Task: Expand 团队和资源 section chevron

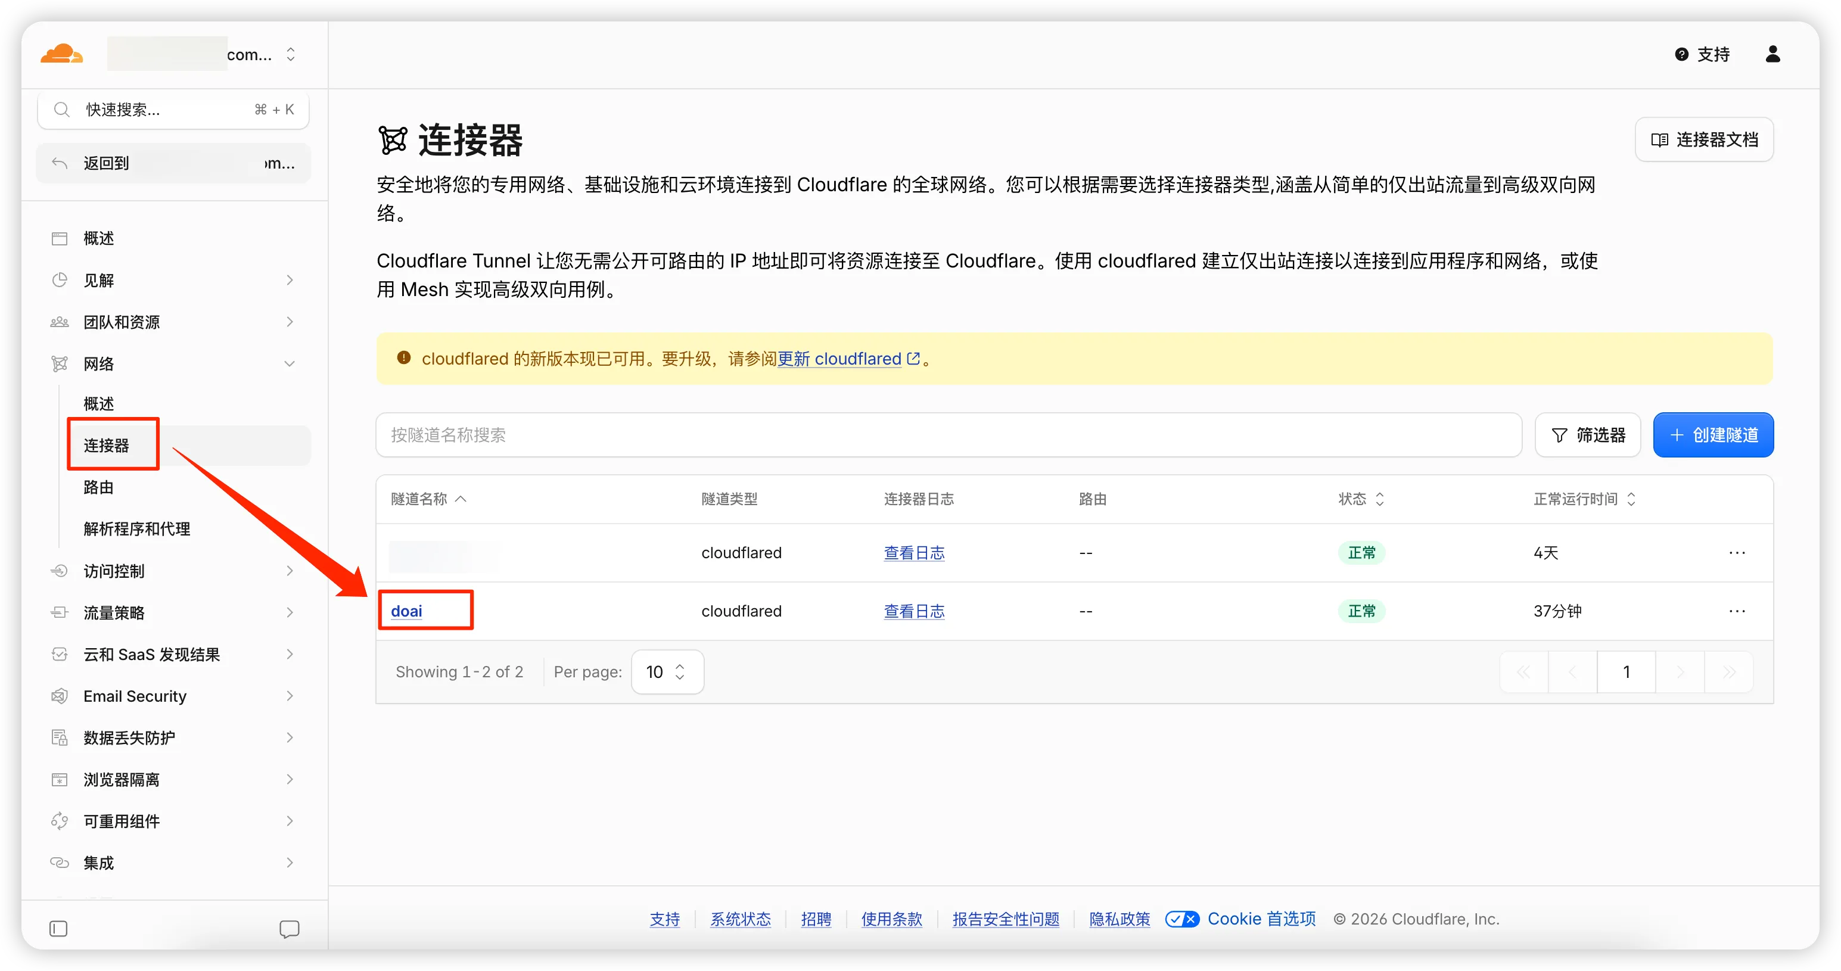Action: click(x=290, y=322)
